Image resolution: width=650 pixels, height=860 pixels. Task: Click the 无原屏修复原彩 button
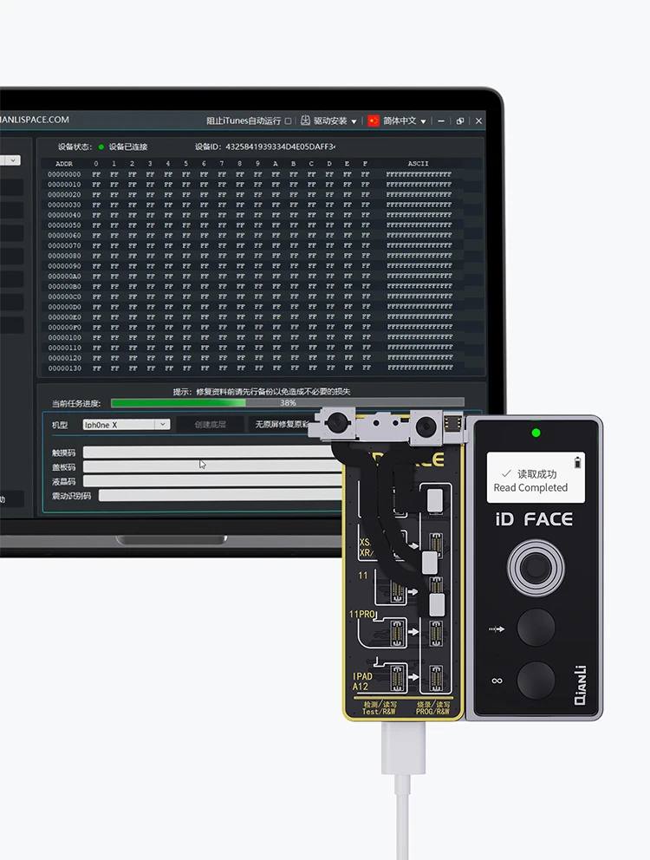(x=282, y=425)
